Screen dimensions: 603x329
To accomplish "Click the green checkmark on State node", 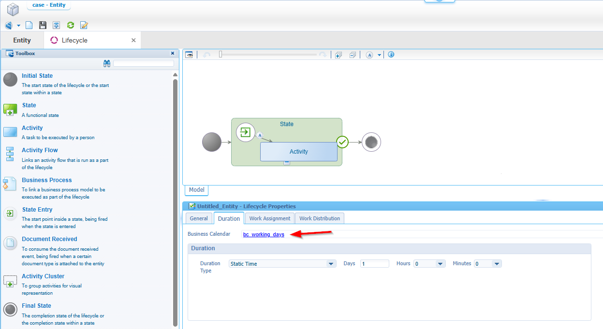I will click(x=342, y=142).
